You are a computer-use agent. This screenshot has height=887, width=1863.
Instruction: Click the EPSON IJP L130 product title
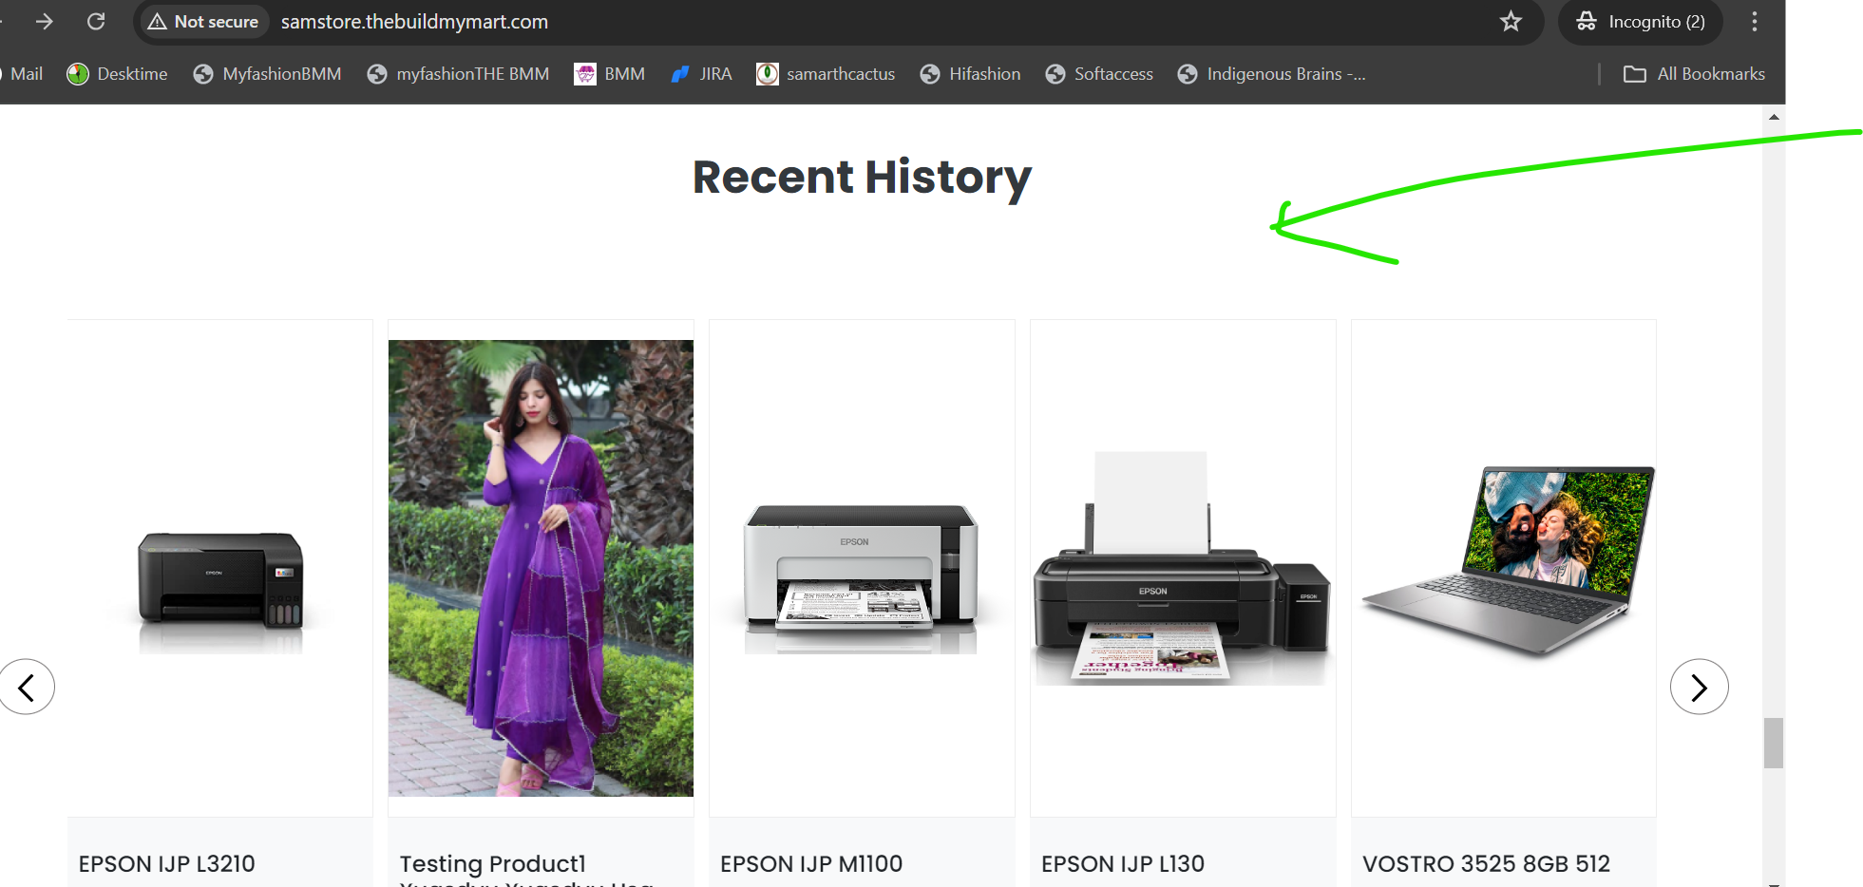click(1123, 863)
